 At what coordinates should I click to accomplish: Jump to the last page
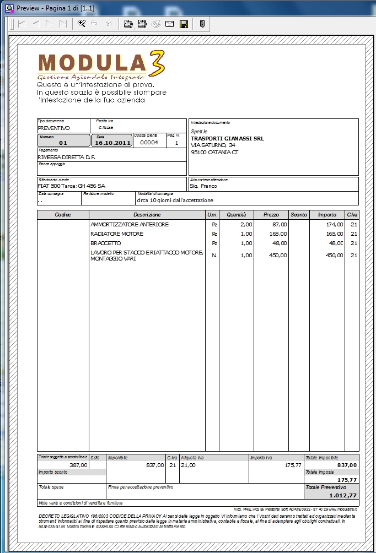pyautogui.click(x=63, y=24)
